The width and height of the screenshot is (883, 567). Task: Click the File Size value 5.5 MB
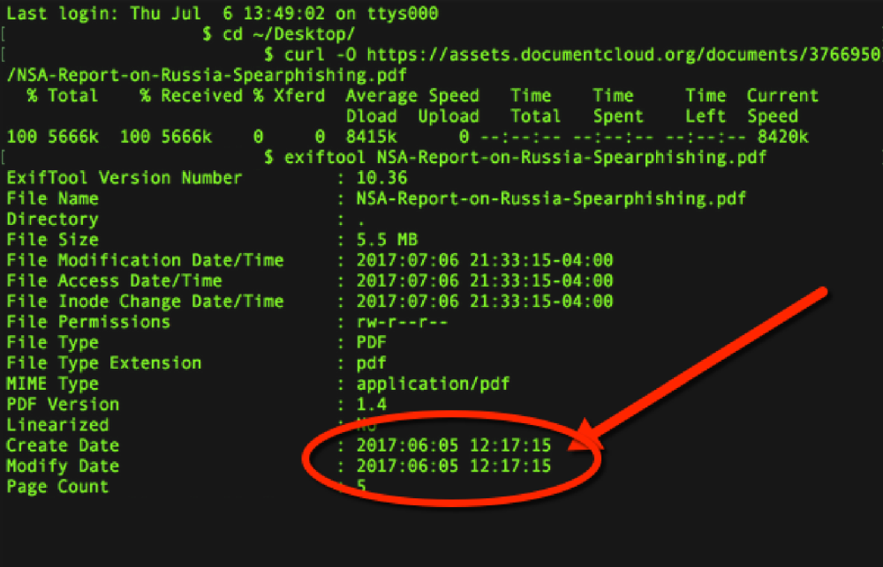pos(387,240)
